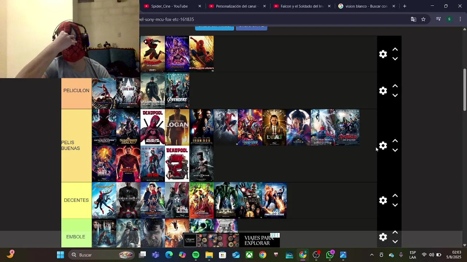Open Outlook from the taskbar
The width and height of the screenshot is (467, 262).
[x=236, y=255]
